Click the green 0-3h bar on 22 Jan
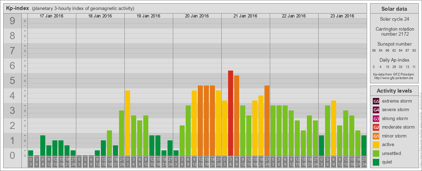Image resolution: width=422 pixels, height=171 pixels. coord(273,131)
